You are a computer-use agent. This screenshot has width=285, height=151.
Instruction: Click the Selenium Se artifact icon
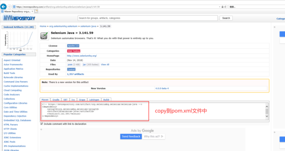[x=44, y=36]
